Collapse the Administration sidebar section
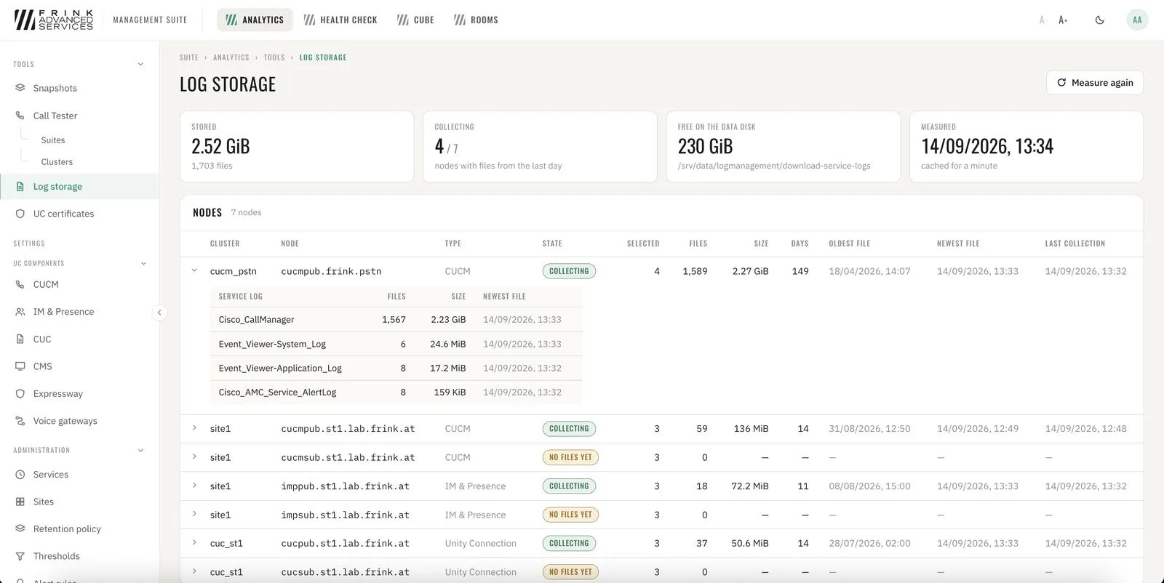The height and width of the screenshot is (583, 1164). coord(140,451)
